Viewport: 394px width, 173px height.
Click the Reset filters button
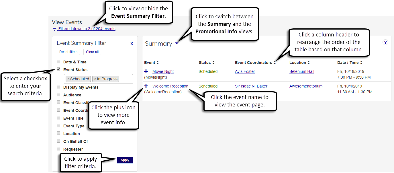click(x=68, y=52)
